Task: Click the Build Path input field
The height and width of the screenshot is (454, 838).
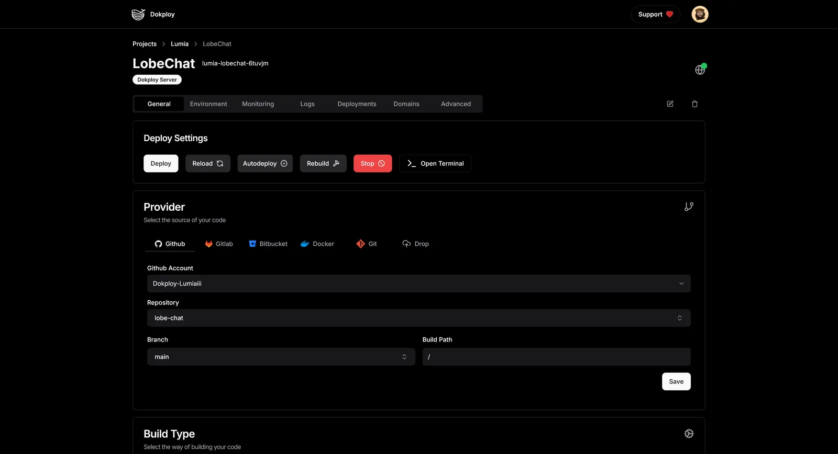Action: [x=556, y=357]
